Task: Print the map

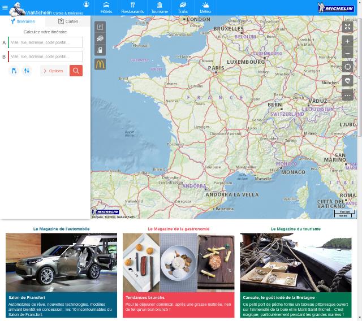Action: (x=347, y=81)
